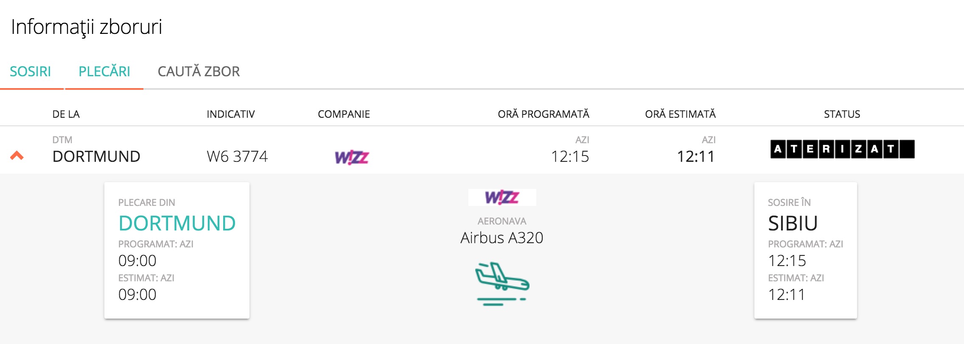The image size is (964, 344).
Task: Click the ATERIZAT status board
Action: 842,149
